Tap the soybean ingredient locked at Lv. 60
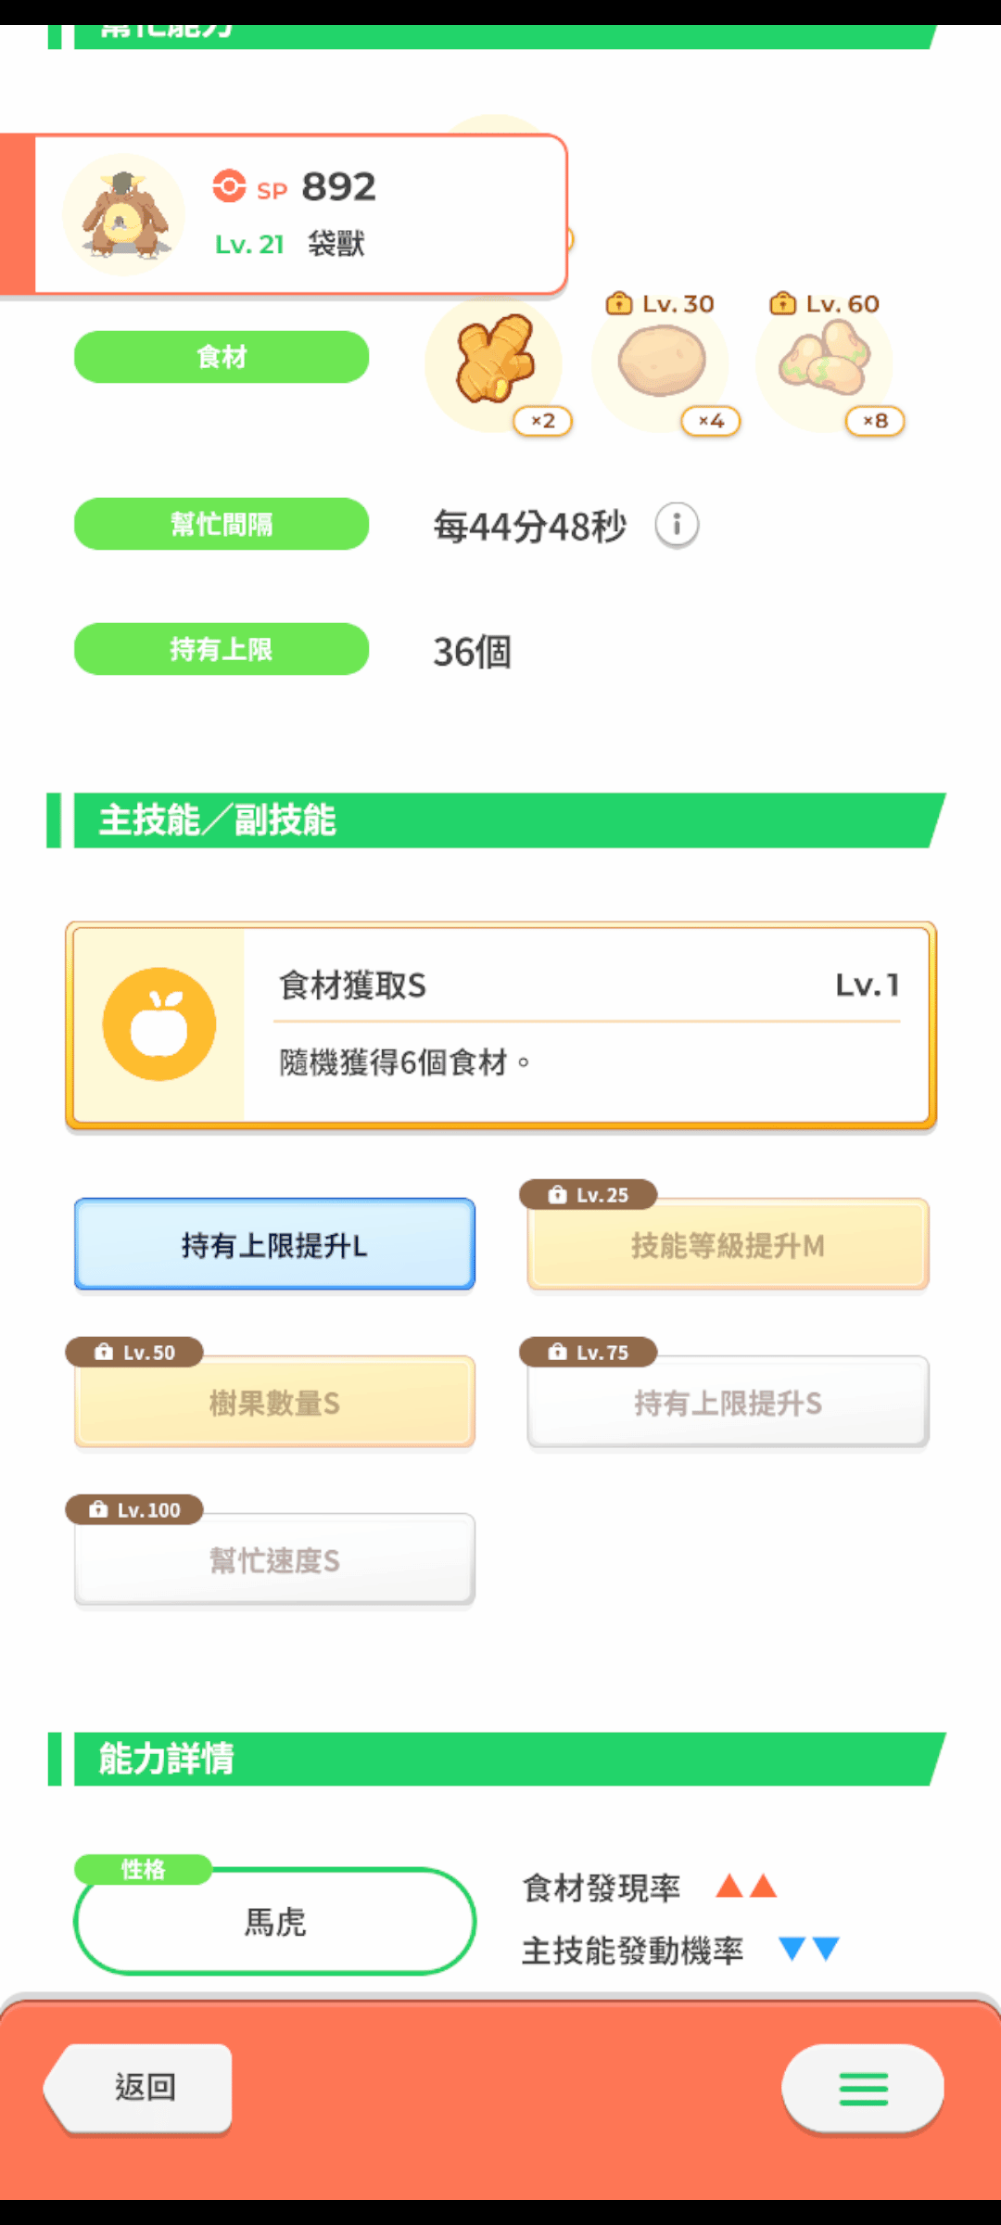This screenshot has height=2225, width=1001. coord(825,362)
